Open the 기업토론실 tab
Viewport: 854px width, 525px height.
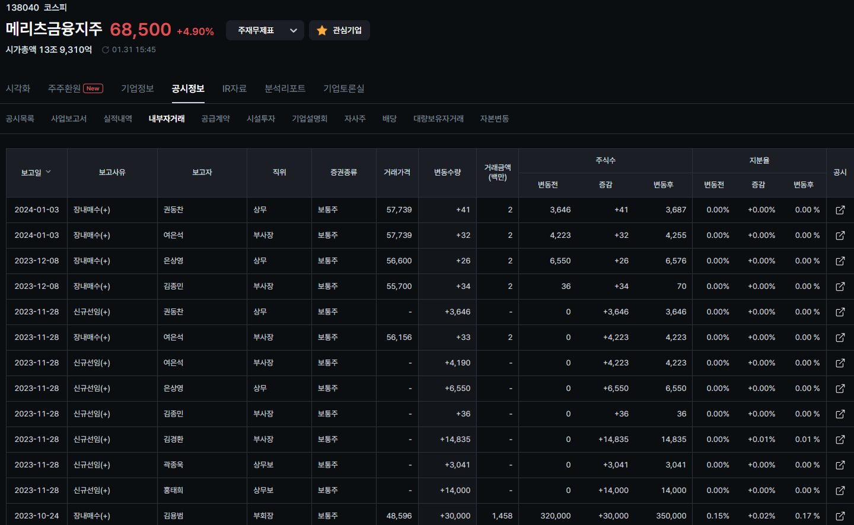344,88
